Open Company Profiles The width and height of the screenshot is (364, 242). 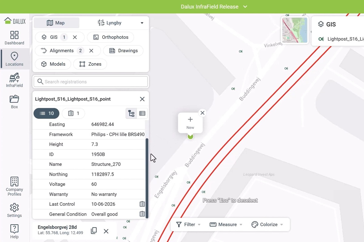(14, 187)
